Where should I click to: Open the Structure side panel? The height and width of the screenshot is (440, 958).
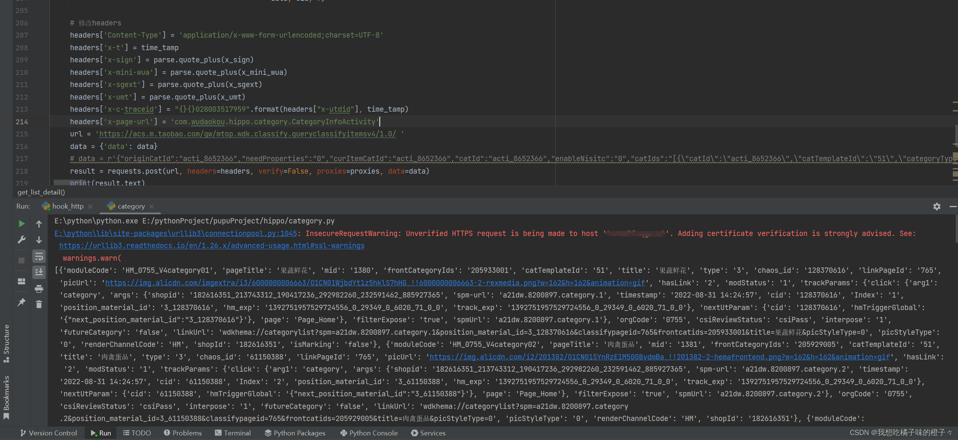tap(6, 343)
